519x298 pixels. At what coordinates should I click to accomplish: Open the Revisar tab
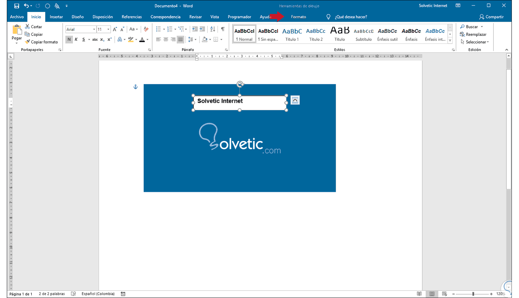pyautogui.click(x=195, y=17)
